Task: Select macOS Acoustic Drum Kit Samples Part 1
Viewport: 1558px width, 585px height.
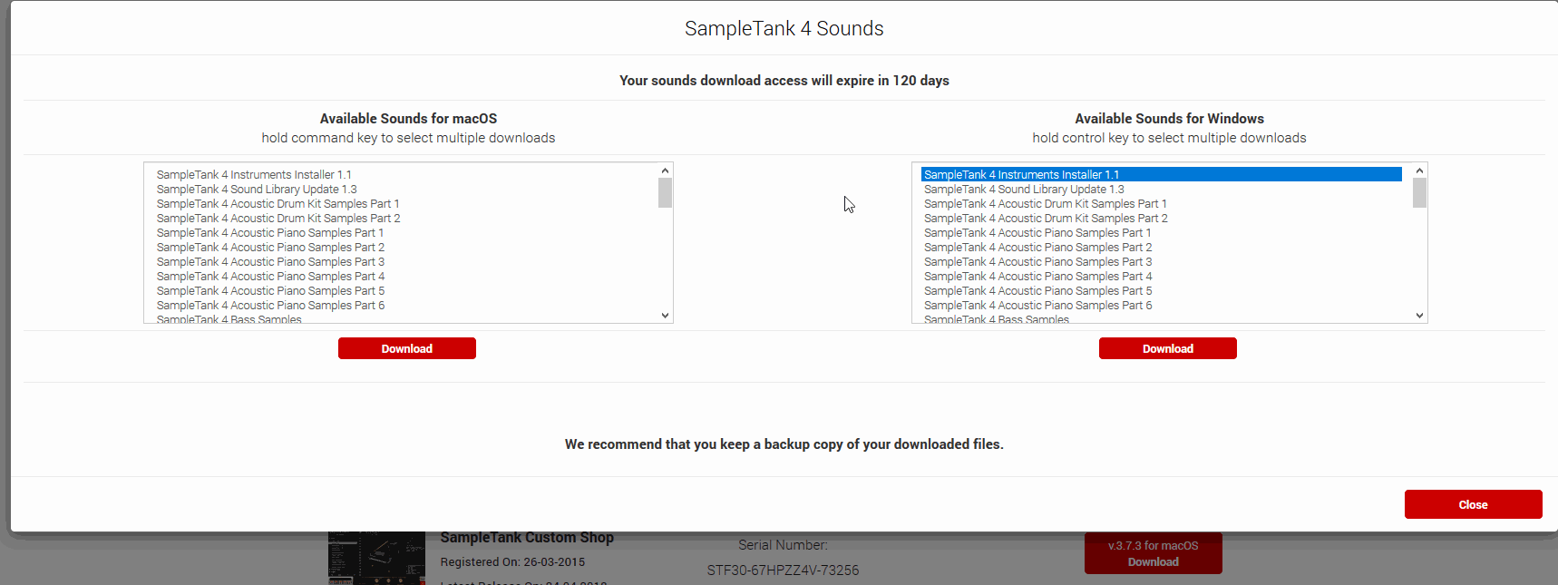Action: 278,204
